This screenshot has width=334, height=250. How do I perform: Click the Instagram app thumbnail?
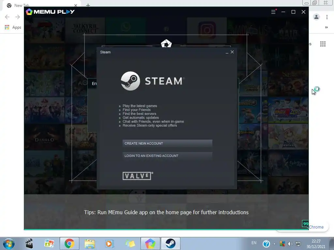207,30
